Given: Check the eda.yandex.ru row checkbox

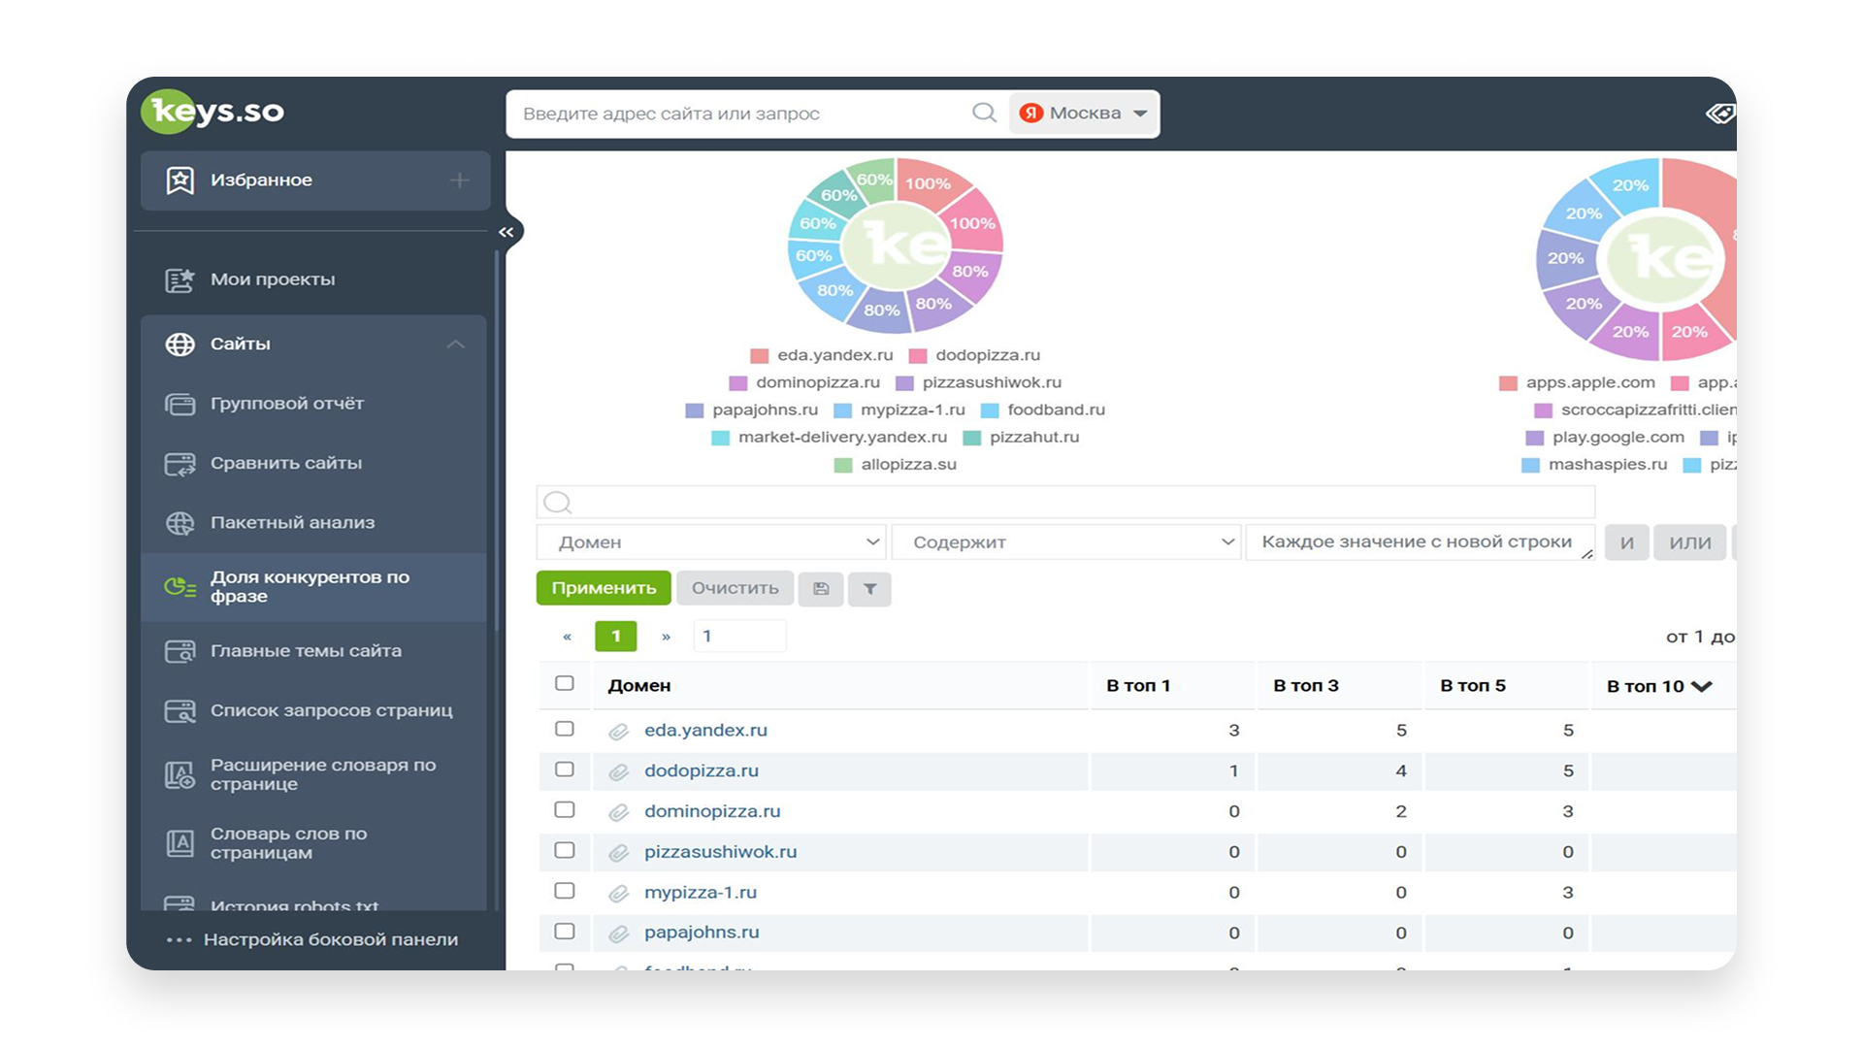Looking at the screenshot, I should (x=565, y=729).
